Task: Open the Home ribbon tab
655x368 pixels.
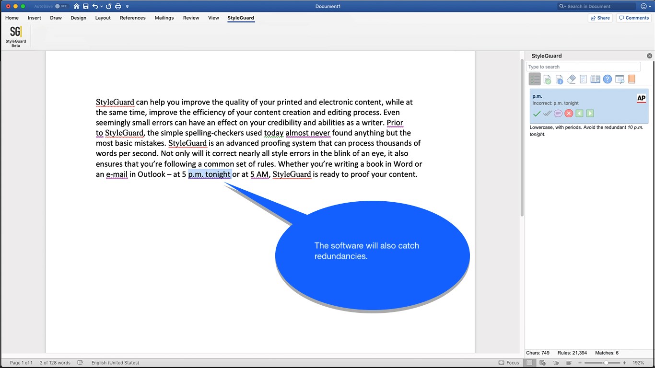Action: pos(12,18)
